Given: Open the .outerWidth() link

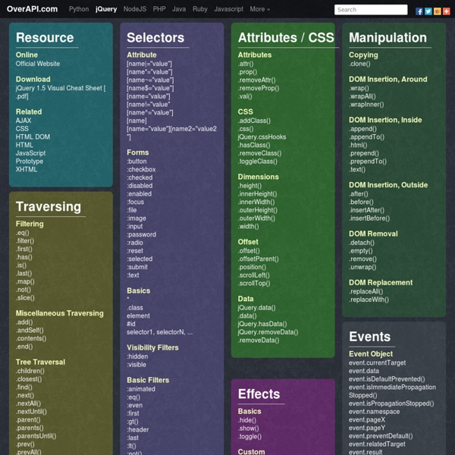Looking at the screenshot, I should click(256, 218).
